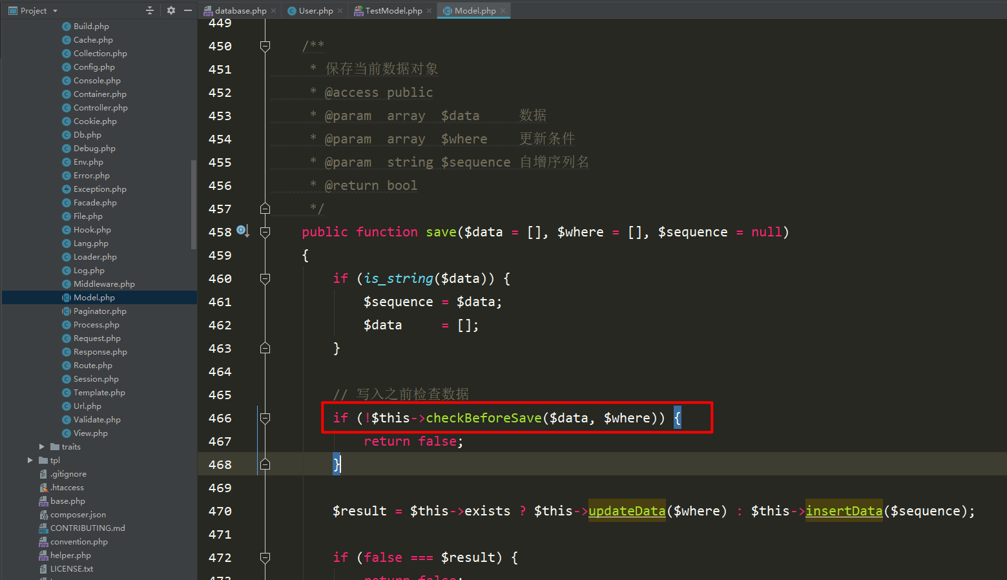Image resolution: width=1007 pixels, height=580 pixels.
Task: Click the collapse all icon in Project panel
Action: [x=150, y=10]
